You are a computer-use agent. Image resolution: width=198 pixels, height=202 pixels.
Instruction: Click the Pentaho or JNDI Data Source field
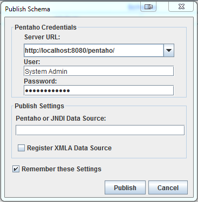[100, 130]
